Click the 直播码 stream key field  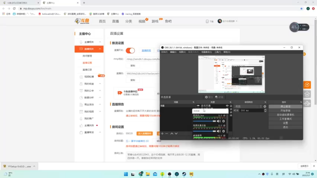[x=143, y=74]
